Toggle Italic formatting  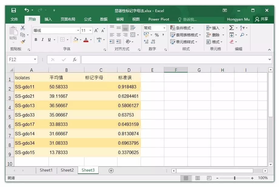(x=43, y=40)
